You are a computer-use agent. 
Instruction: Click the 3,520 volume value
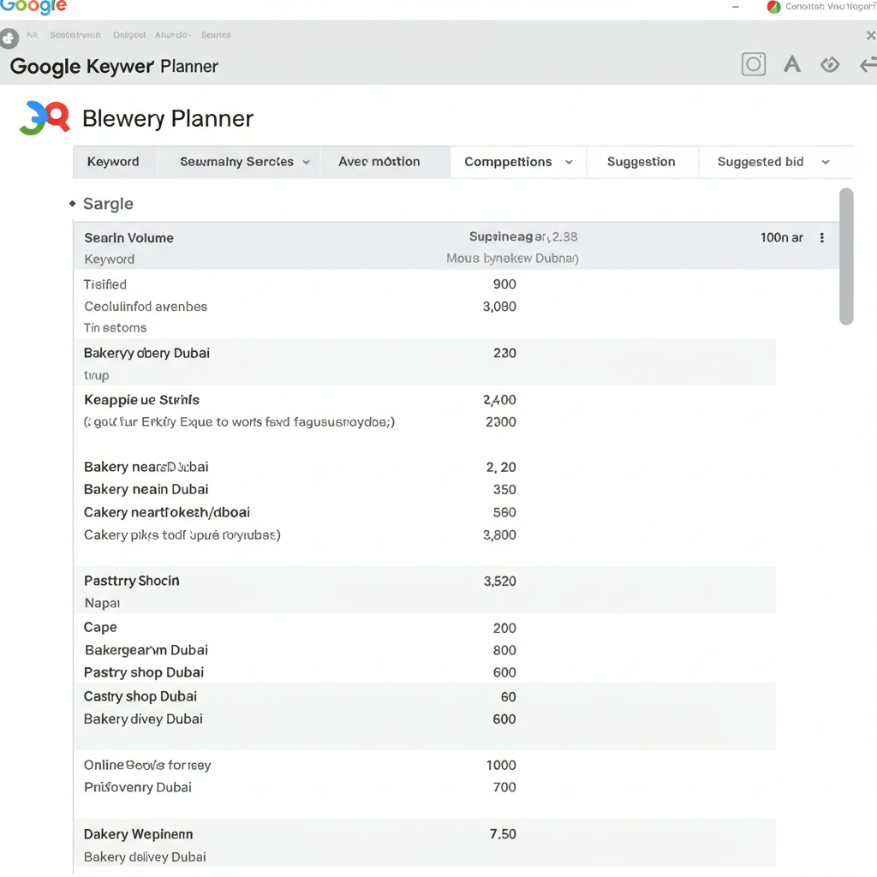click(x=499, y=582)
